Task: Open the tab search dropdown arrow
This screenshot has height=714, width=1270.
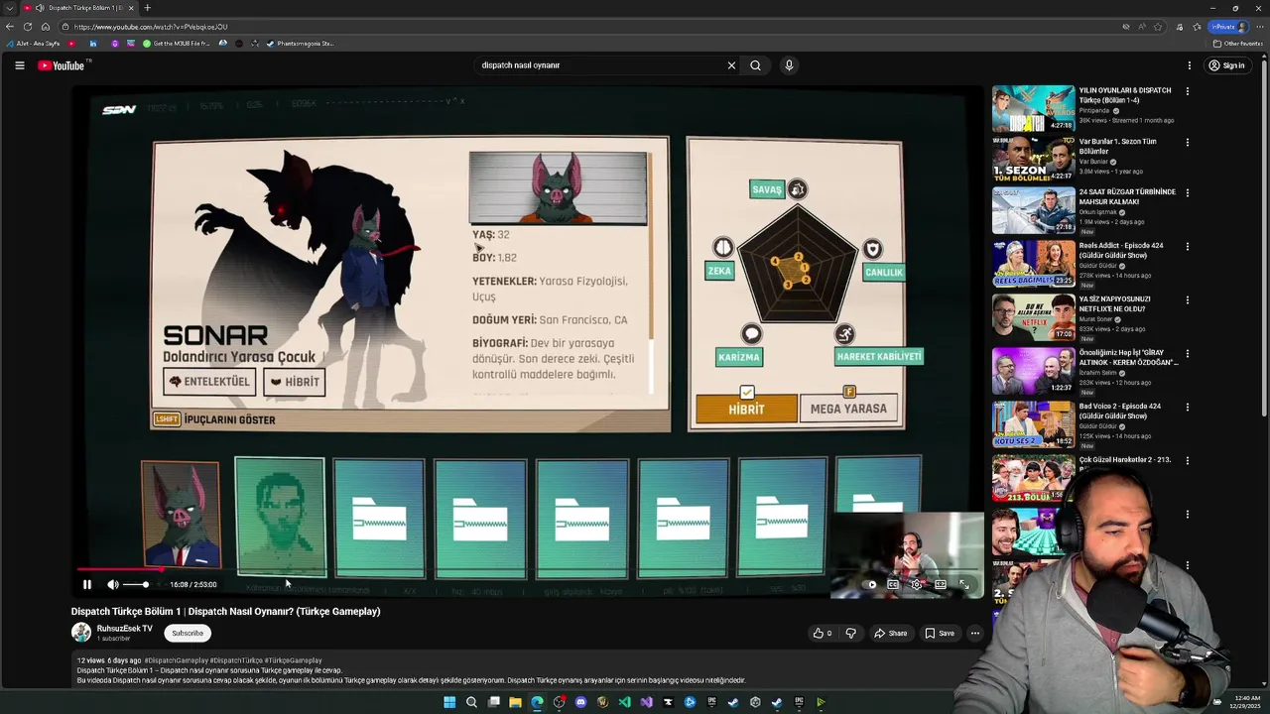Action: 10,8
